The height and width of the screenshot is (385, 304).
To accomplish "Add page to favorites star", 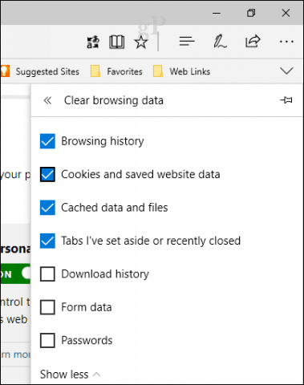I will [x=141, y=42].
